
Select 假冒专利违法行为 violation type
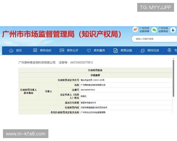[88, 103]
